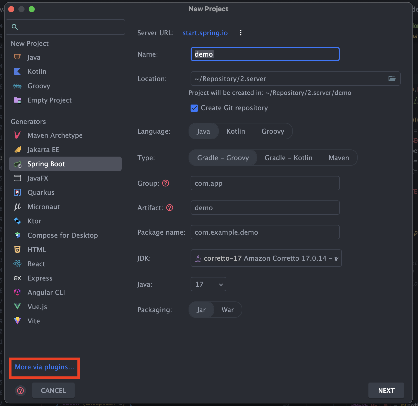Select the Groovy star icon
Image resolution: width=418 pixels, height=406 pixels.
click(17, 86)
